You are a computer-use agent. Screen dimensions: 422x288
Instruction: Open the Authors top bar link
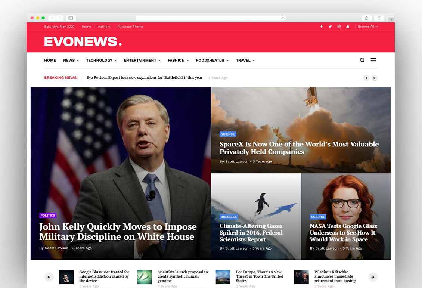(x=104, y=27)
